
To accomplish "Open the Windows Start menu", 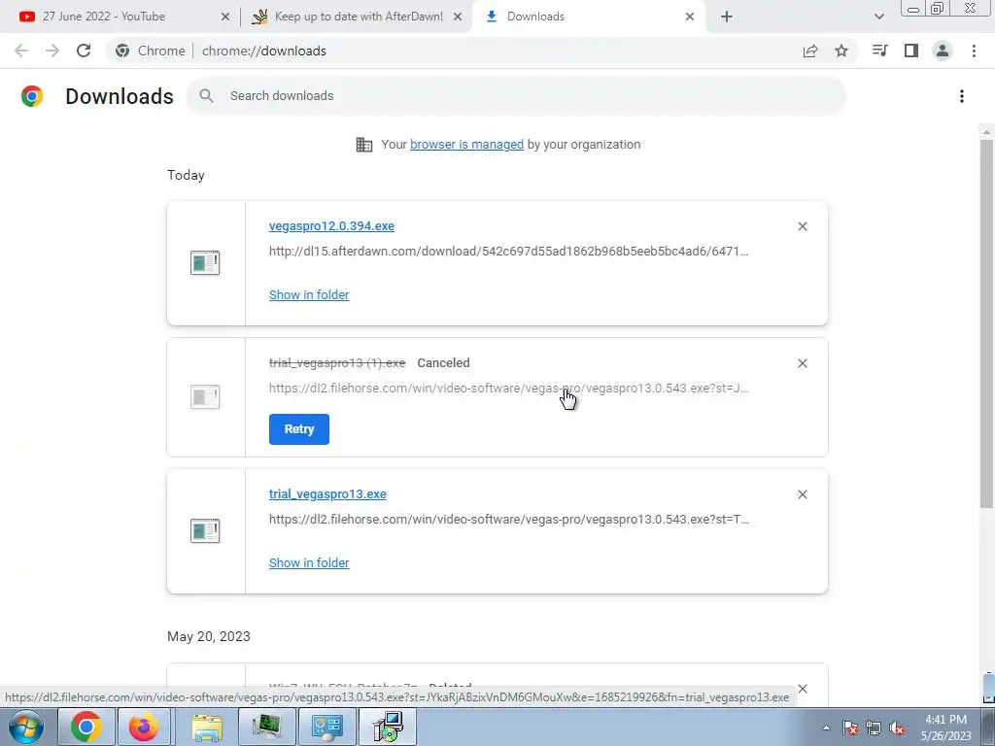I will [x=26, y=727].
